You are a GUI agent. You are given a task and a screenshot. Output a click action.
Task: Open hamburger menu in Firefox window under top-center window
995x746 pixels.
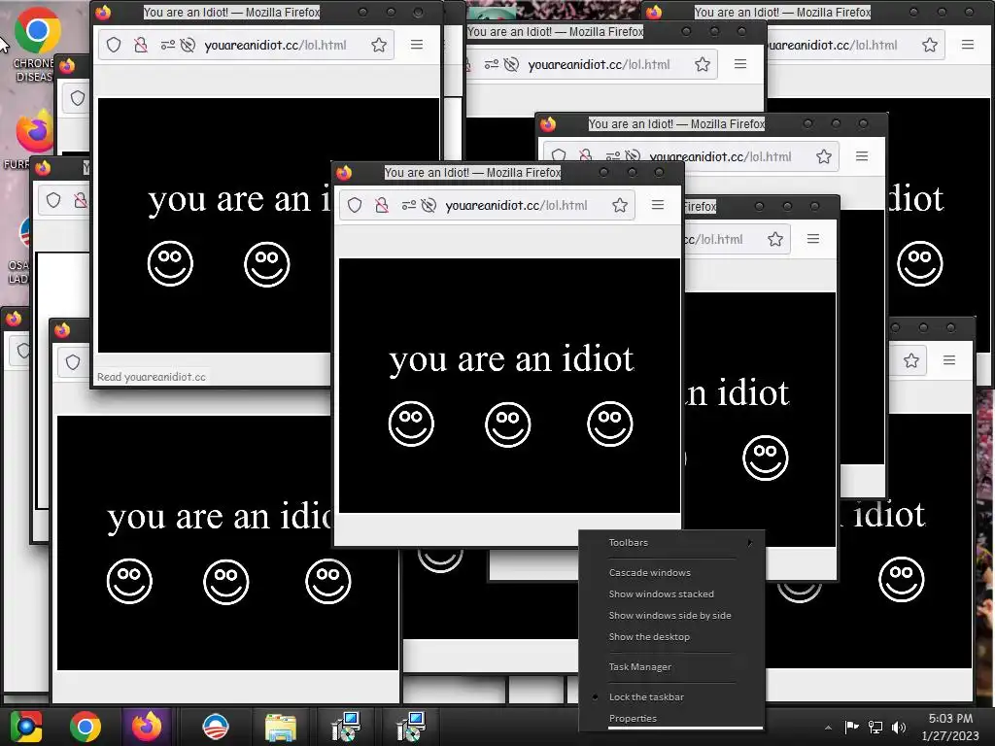(x=861, y=156)
